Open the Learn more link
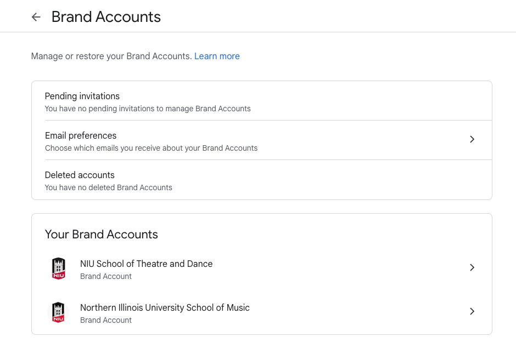 pos(217,56)
